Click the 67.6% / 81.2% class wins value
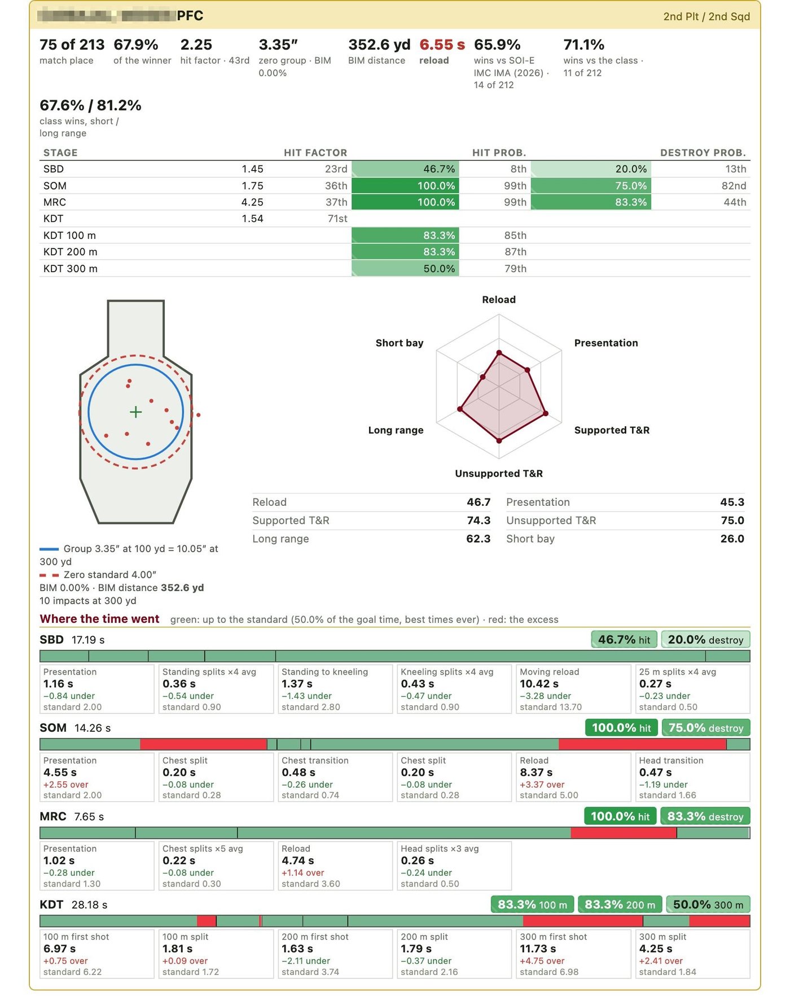This screenshot has height=1001, width=790. tap(90, 106)
